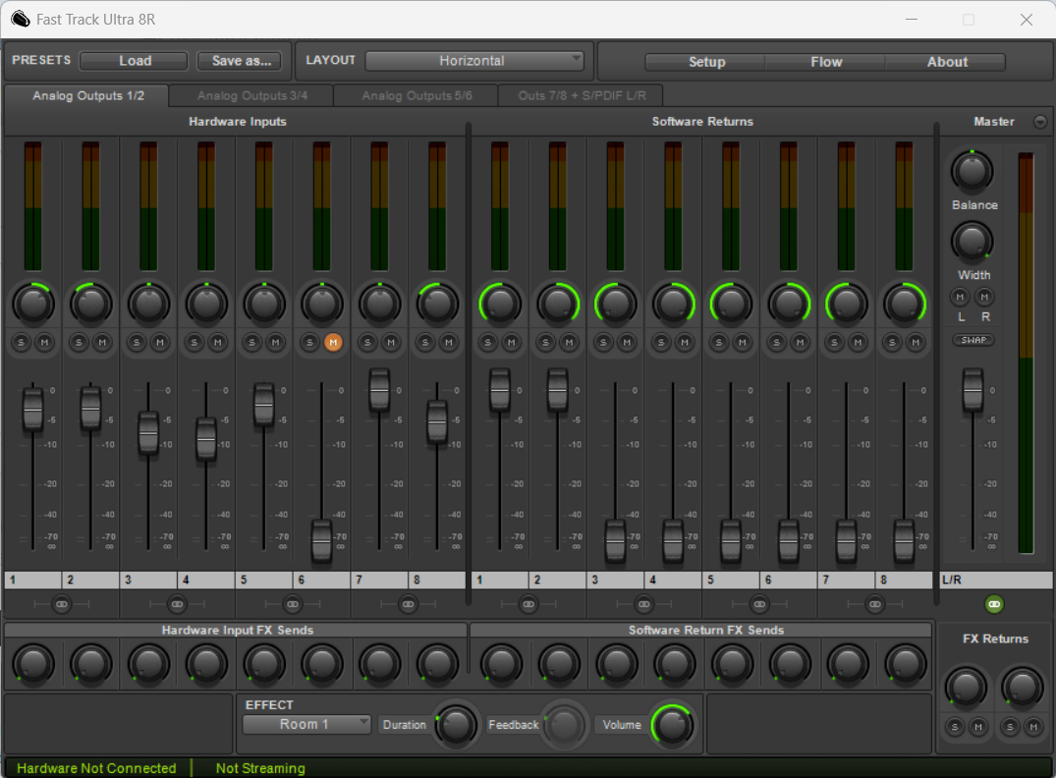Click the master L/R fader handle
The image size is (1056, 778).
click(x=973, y=389)
